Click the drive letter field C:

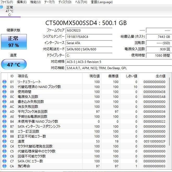click(x=89, y=55)
